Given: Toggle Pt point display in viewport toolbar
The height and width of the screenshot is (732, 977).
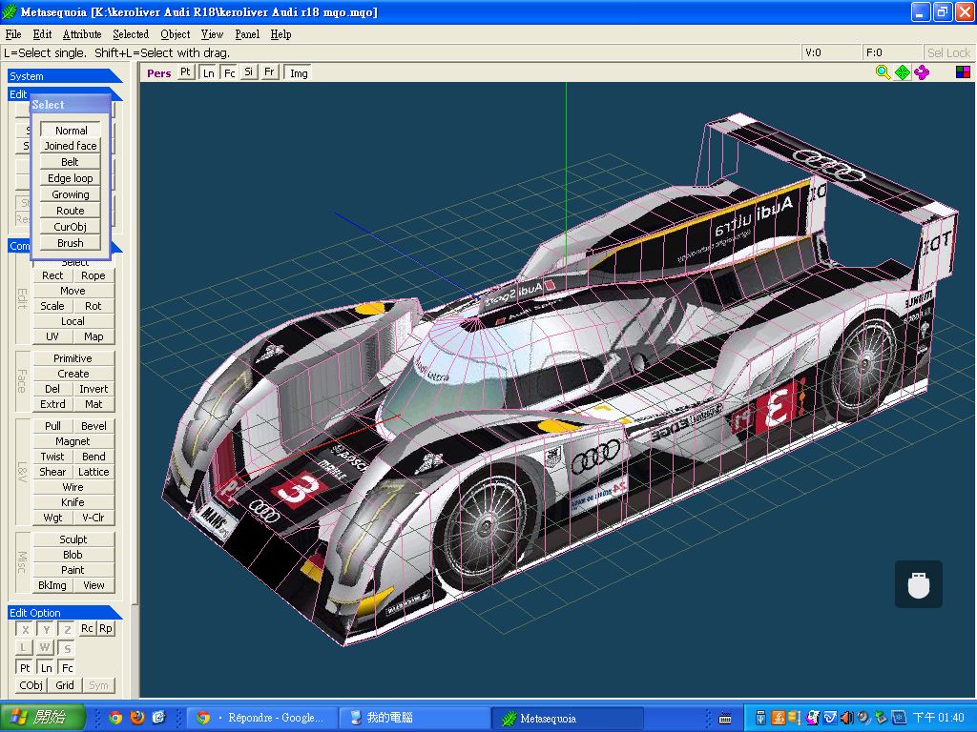Looking at the screenshot, I should (186, 72).
